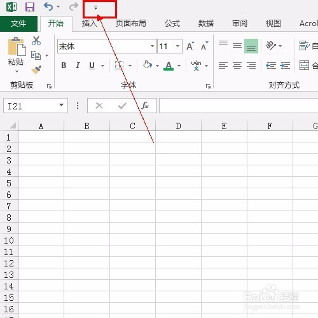Viewport: 318px width, 318px height.
Task: Select row 5 header
Action: (x=9, y=183)
